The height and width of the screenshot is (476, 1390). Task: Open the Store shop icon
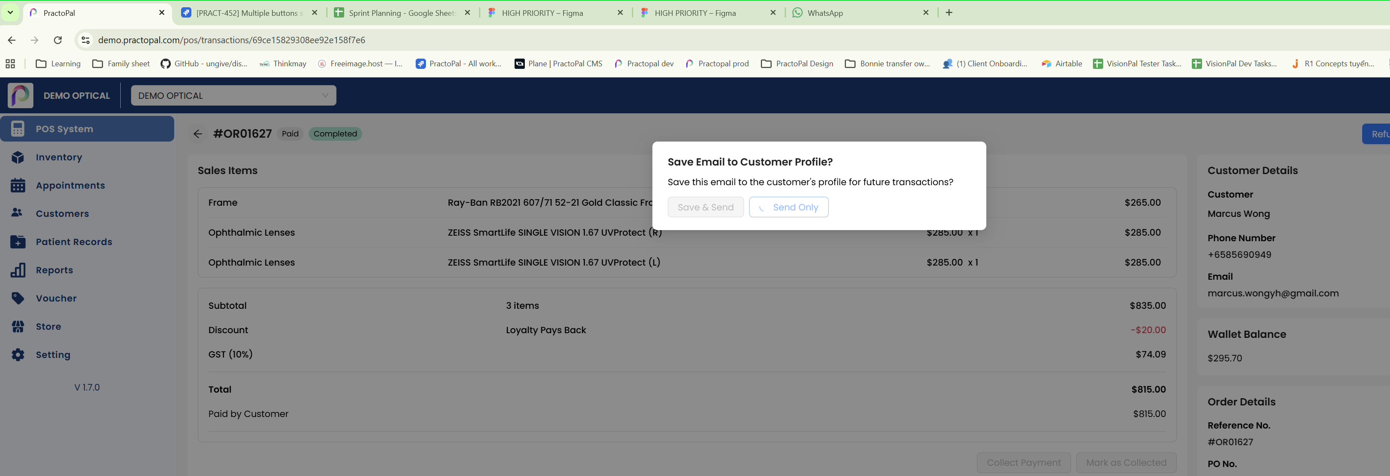[x=18, y=327]
